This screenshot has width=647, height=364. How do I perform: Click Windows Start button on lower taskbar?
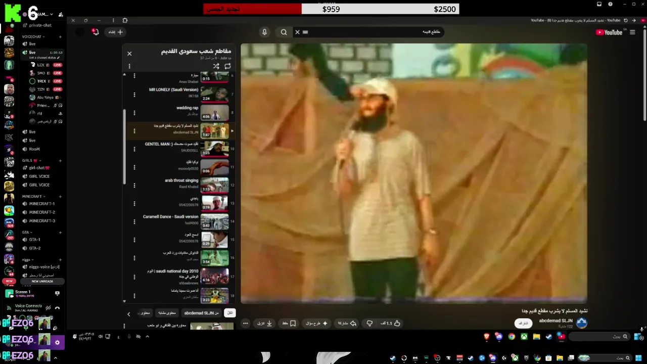(x=639, y=358)
